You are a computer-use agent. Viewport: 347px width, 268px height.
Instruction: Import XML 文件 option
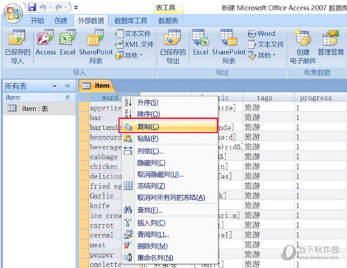coord(134,44)
